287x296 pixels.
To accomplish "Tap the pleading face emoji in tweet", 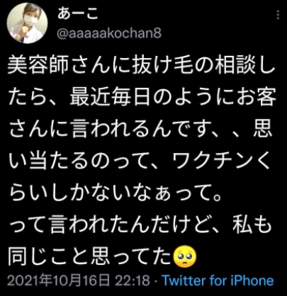I will pos(185,256).
